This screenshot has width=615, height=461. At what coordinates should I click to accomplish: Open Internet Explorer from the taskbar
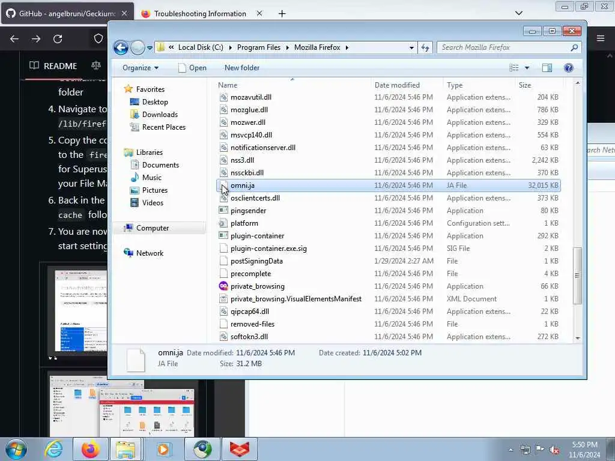pyautogui.click(x=53, y=449)
